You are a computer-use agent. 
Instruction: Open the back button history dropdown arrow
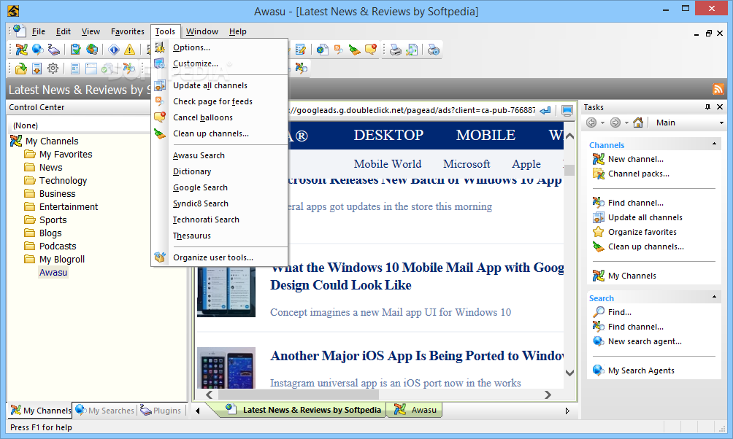(602, 123)
